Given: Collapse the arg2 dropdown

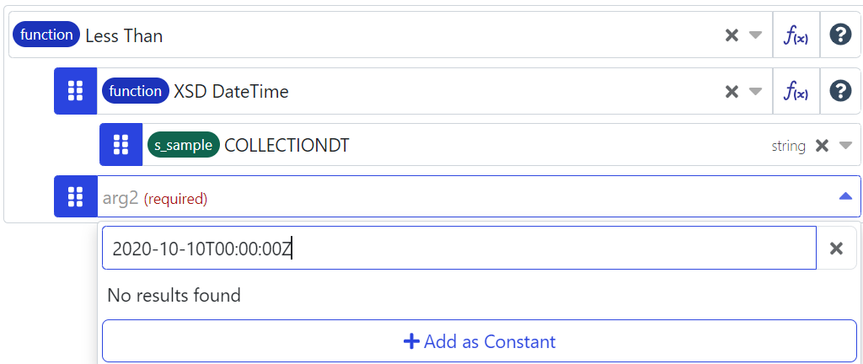Looking at the screenshot, I should pos(844,196).
